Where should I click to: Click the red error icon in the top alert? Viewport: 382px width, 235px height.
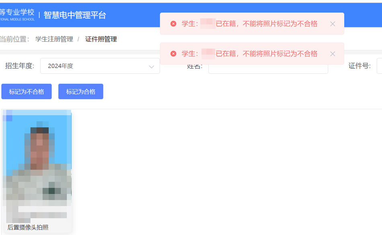click(x=173, y=24)
